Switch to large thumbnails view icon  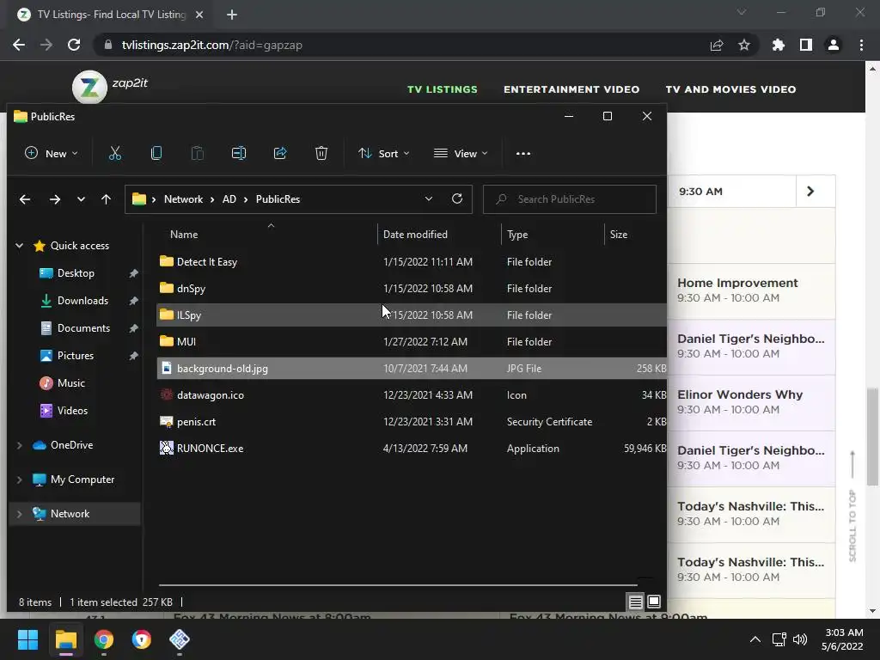pyautogui.click(x=654, y=602)
